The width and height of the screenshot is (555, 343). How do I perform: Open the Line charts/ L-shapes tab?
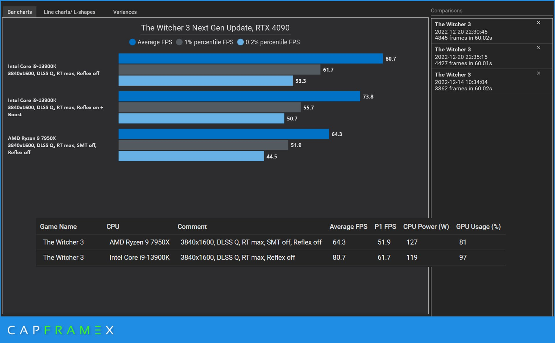click(x=69, y=12)
